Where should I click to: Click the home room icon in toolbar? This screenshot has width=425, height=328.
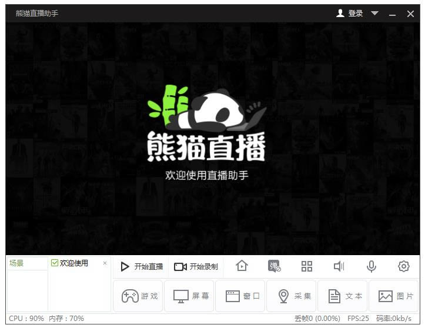point(242,266)
